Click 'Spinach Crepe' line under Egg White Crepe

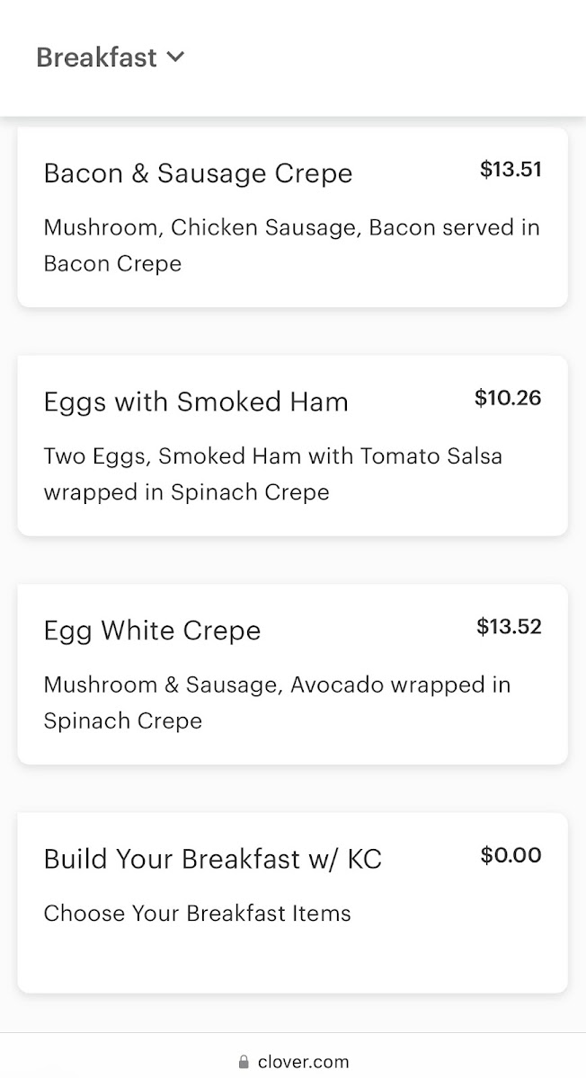[122, 720]
